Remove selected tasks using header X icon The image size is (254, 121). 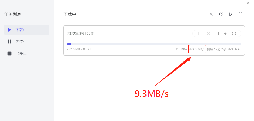point(211,14)
